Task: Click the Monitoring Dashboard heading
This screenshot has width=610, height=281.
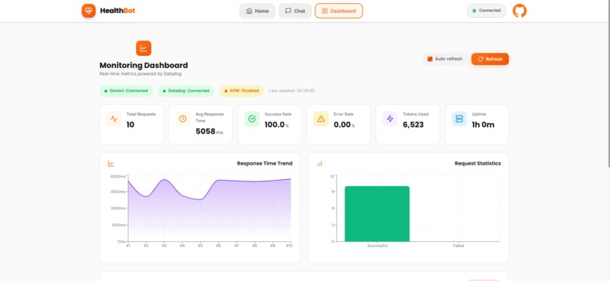Action: tap(144, 65)
